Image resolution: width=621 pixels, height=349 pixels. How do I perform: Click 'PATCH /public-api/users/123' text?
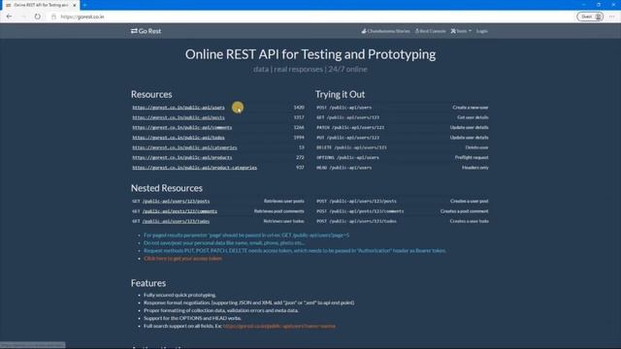pos(350,127)
